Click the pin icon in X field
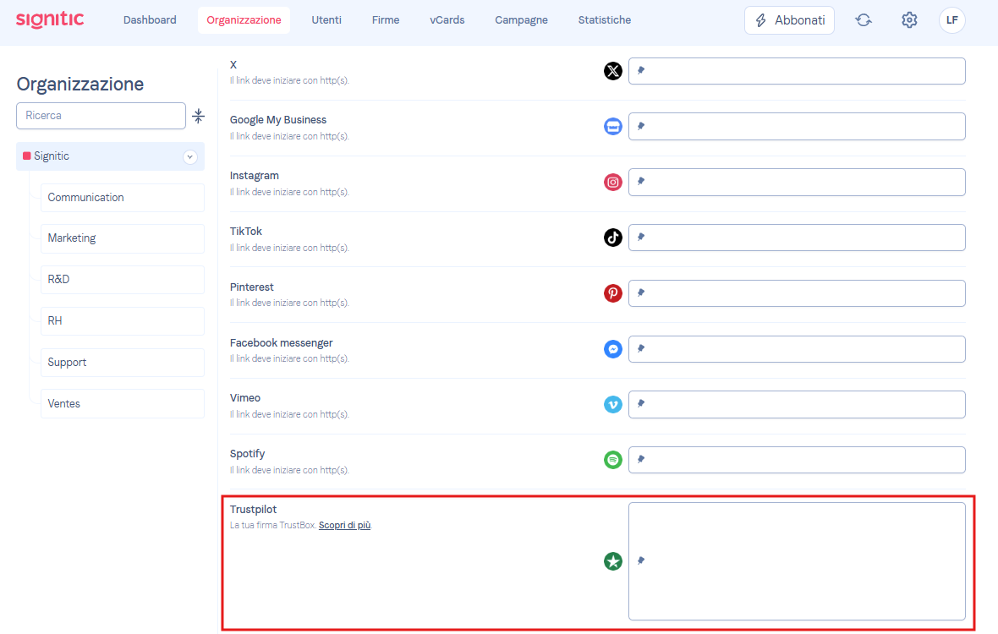Image resolution: width=998 pixels, height=634 pixels. pos(641,71)
